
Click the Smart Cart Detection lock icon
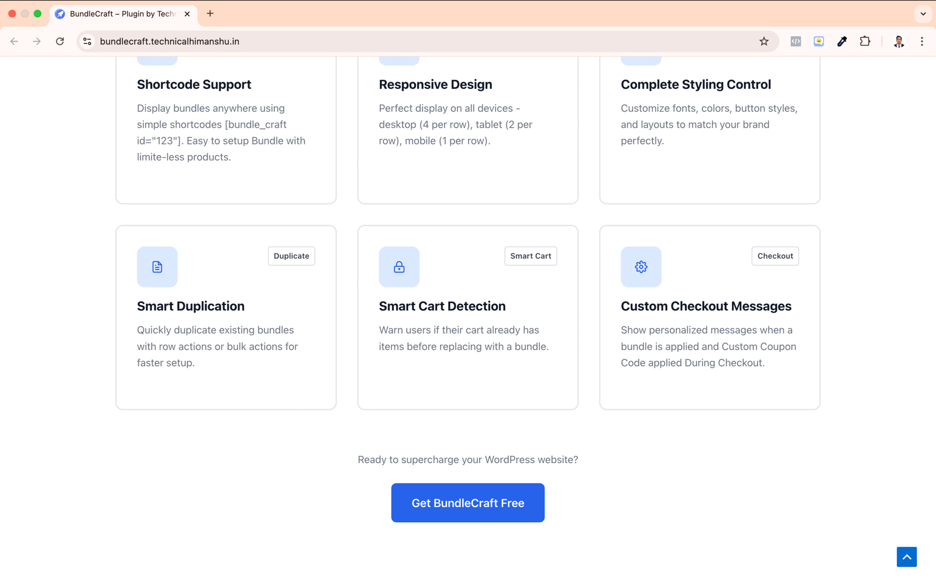(x=399, y=267)
